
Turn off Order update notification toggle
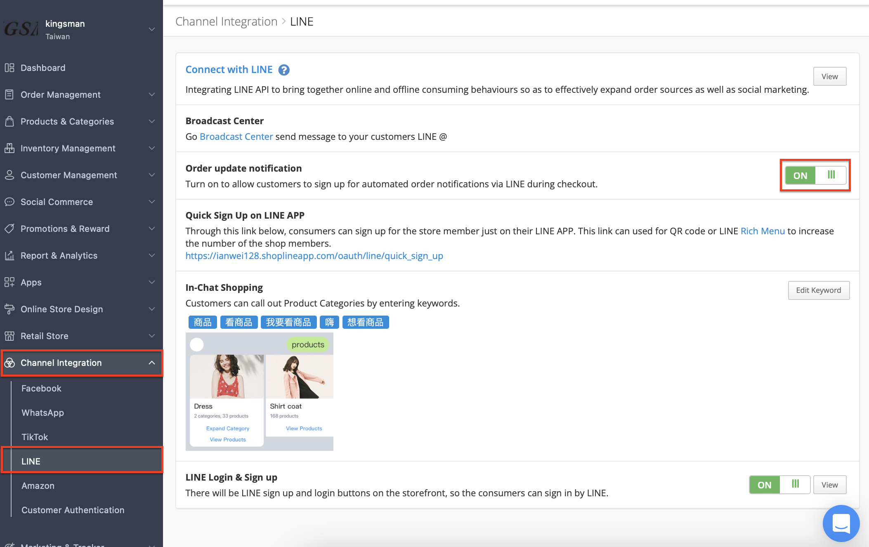815,175
